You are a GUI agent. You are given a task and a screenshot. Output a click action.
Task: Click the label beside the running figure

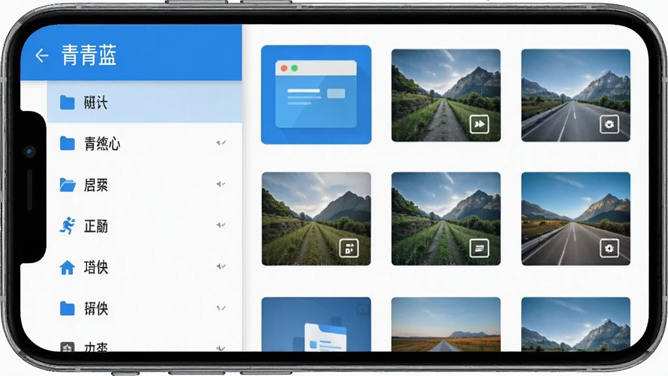[96, 226]
